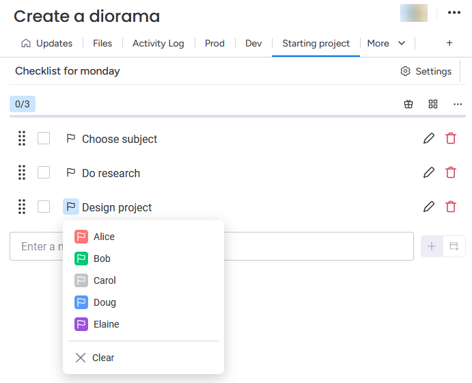
Task: Open the three-dot menu in checklist toolbar
Action: pos(458,104)
